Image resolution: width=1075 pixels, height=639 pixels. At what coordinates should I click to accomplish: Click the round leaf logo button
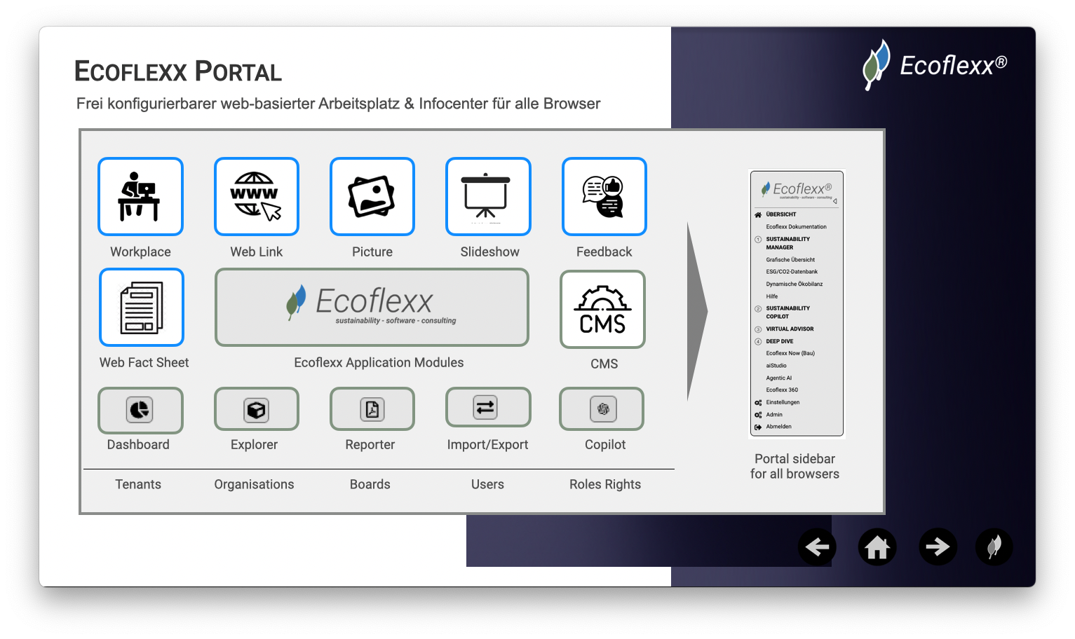[994, 547]
